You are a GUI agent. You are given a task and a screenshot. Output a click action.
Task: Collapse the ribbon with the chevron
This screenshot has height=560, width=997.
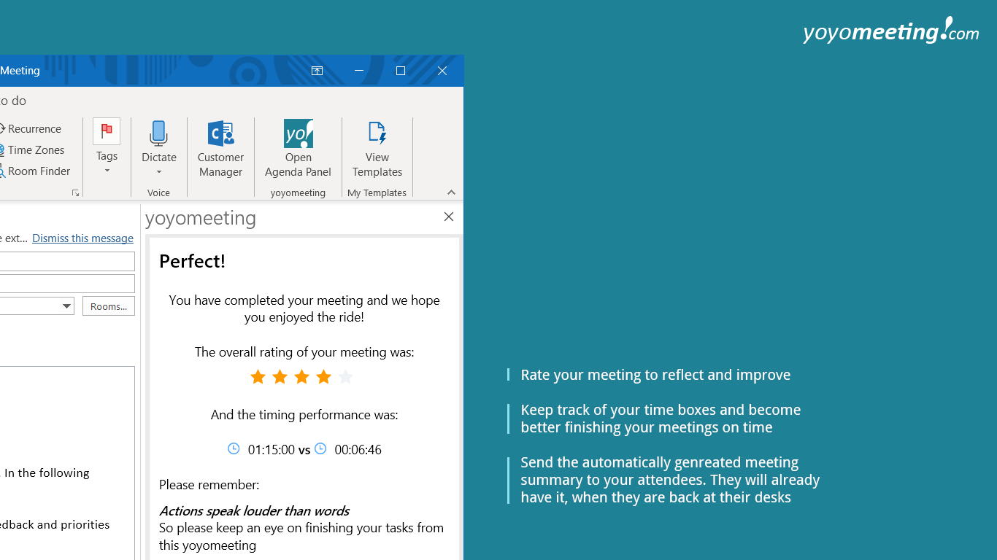451,192
